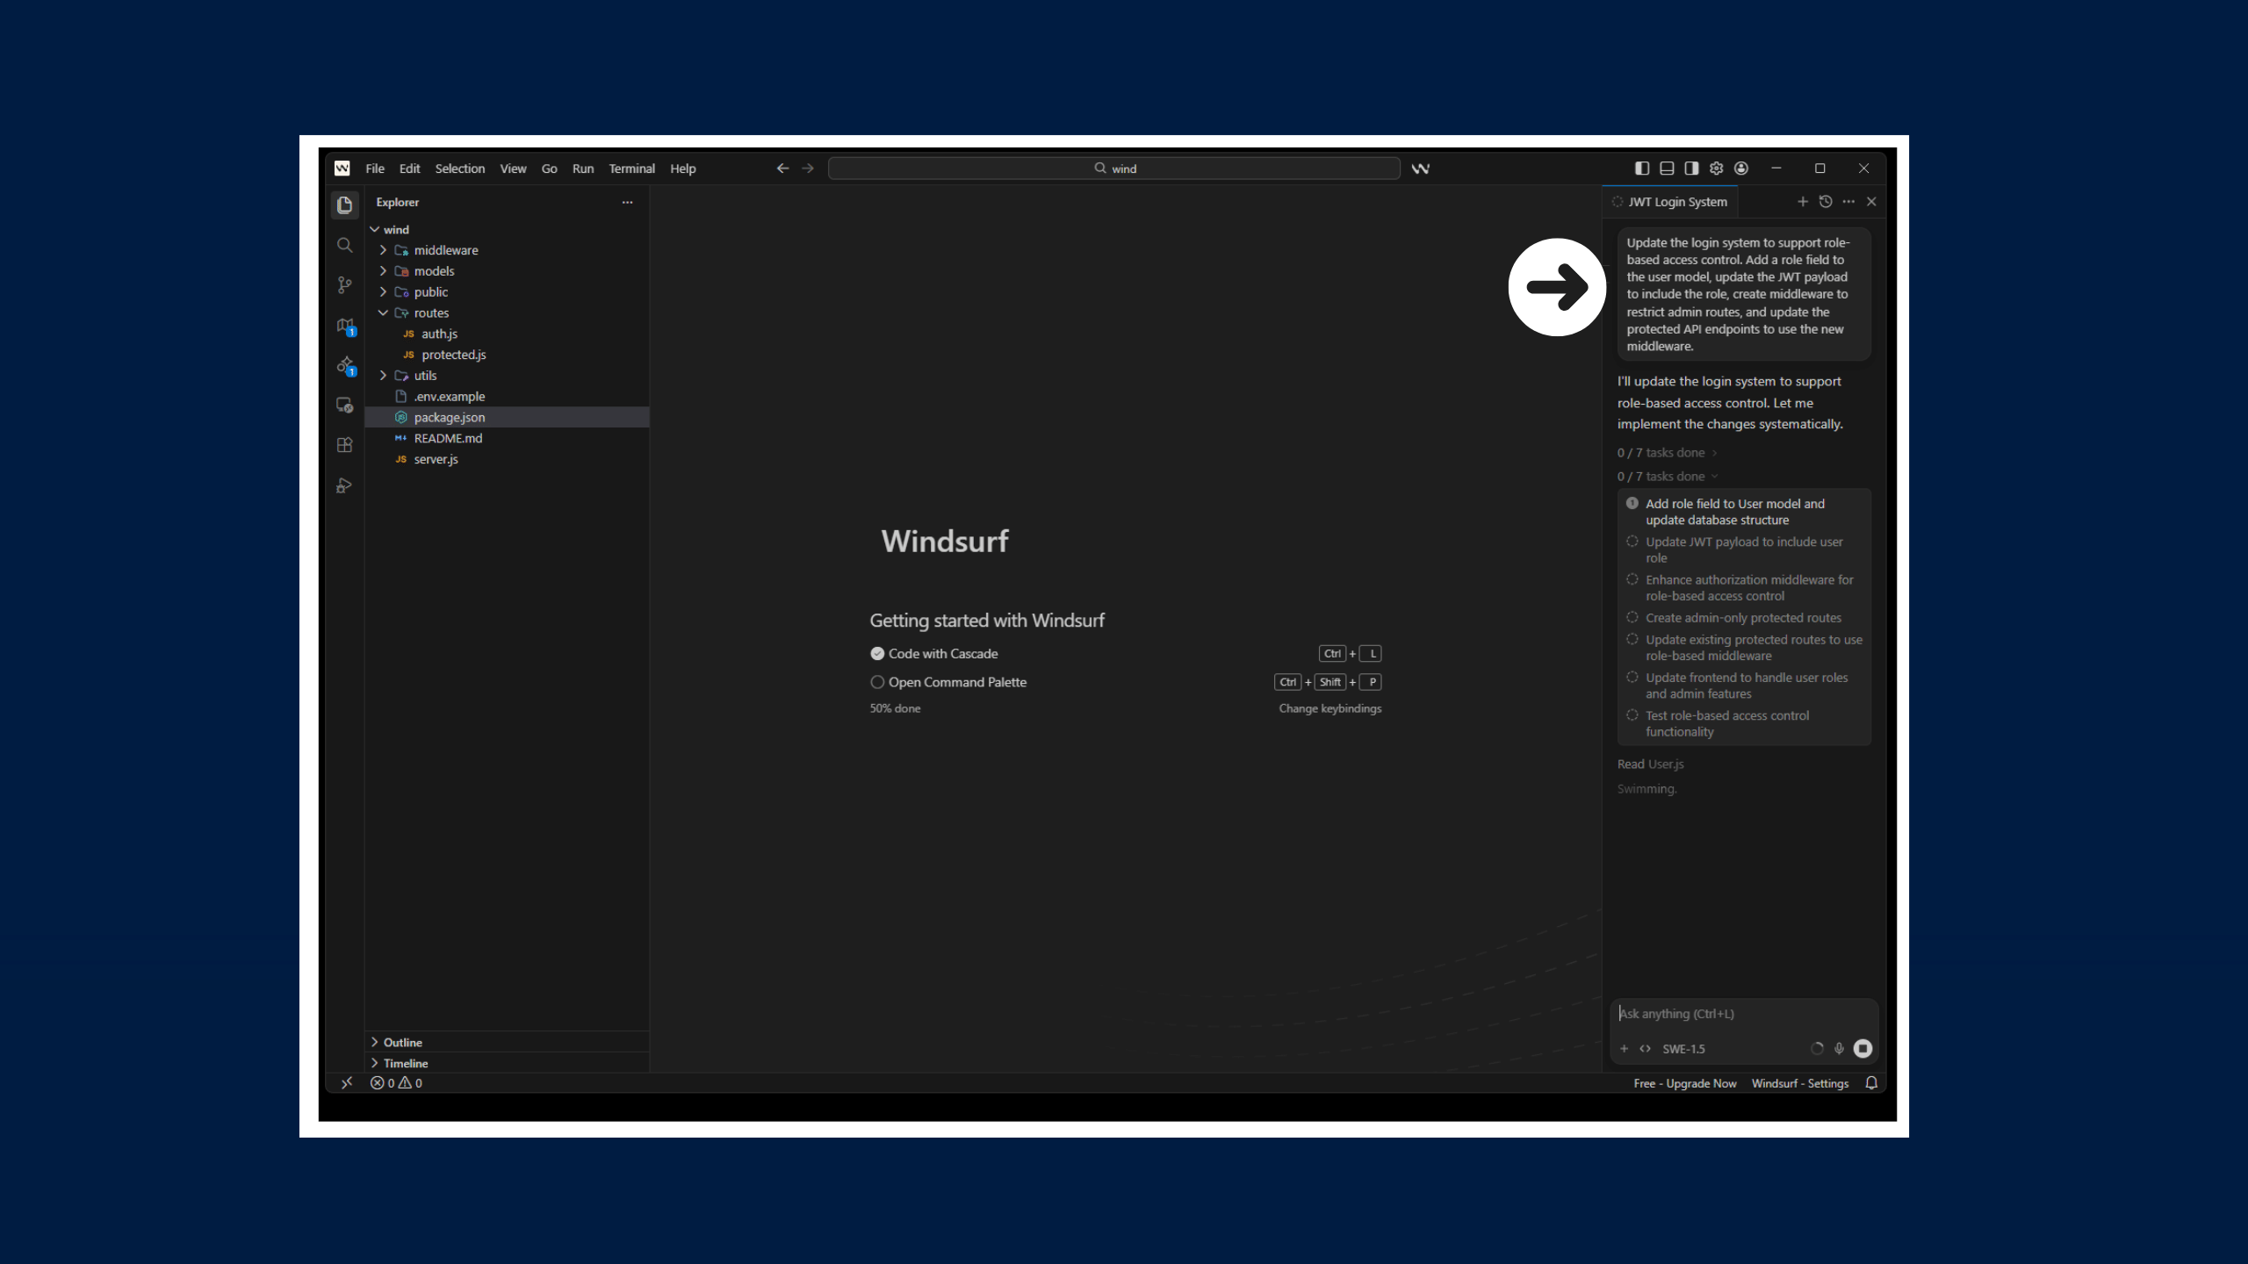Open Cascade conversation history icon
2248x1264 pixels.
(x=1826, y=201)
